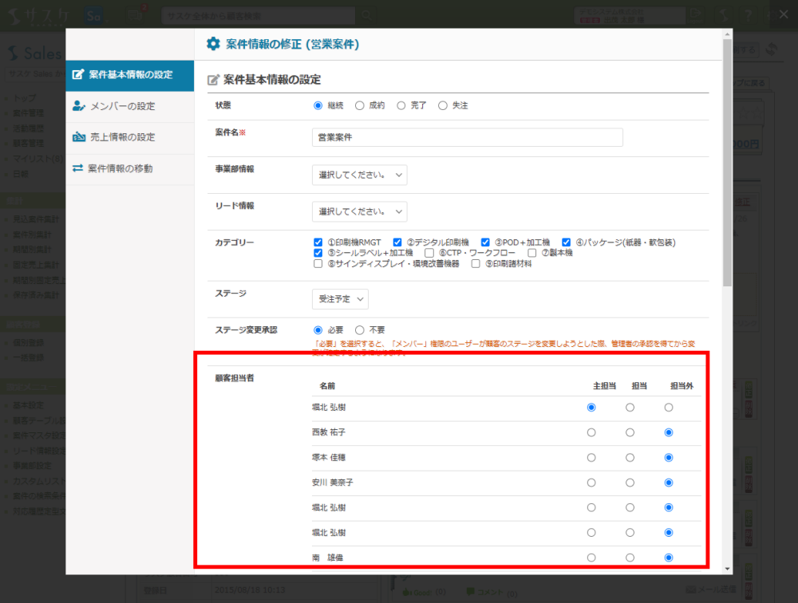Check ⑨印刷諸材料 category
The width and height of the screenshot is (798, 603).
(x=476, y=263)
